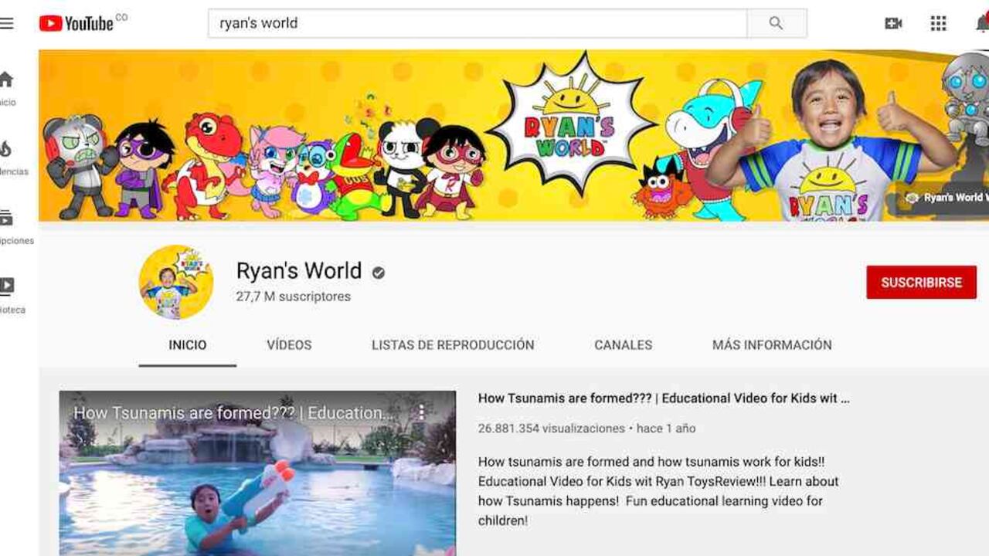Screen dimensions: 989x556
Task: Open the 'How Tsunamis are formed' title link
Action: (x=663, y=398)
